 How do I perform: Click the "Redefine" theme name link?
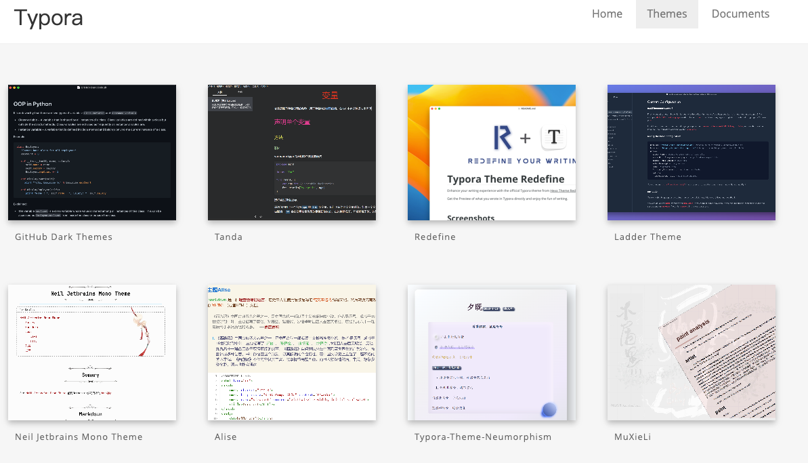(x=435, y=237)
